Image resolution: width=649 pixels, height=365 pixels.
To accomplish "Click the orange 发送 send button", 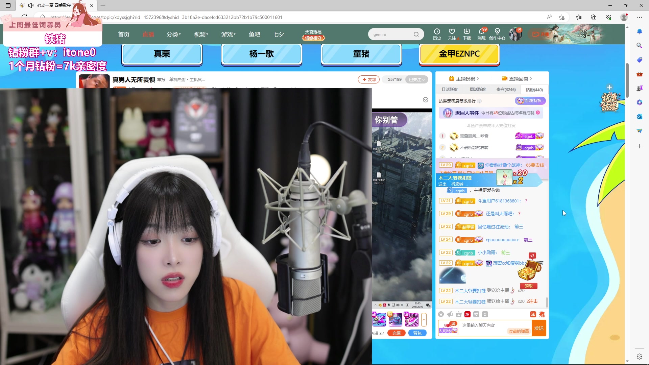I will tap(539, 328).
